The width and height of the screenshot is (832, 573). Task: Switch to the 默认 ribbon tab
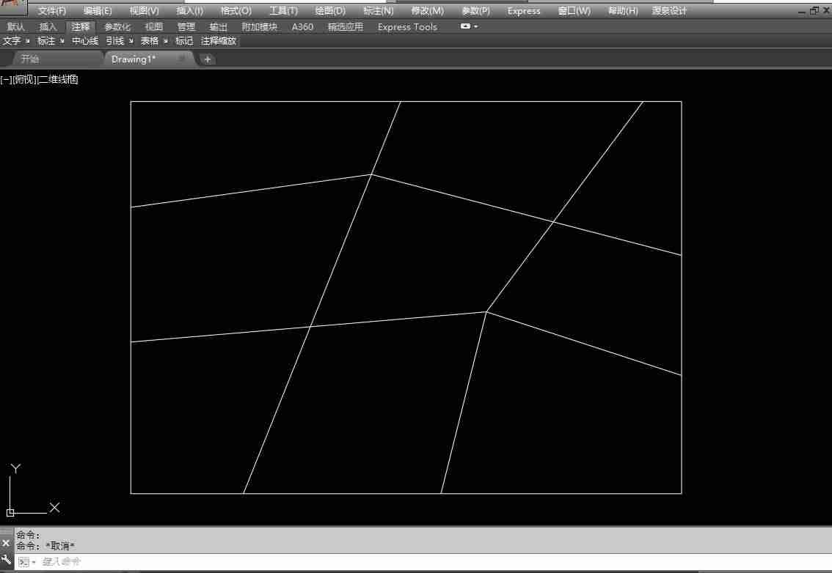(16, 26)
